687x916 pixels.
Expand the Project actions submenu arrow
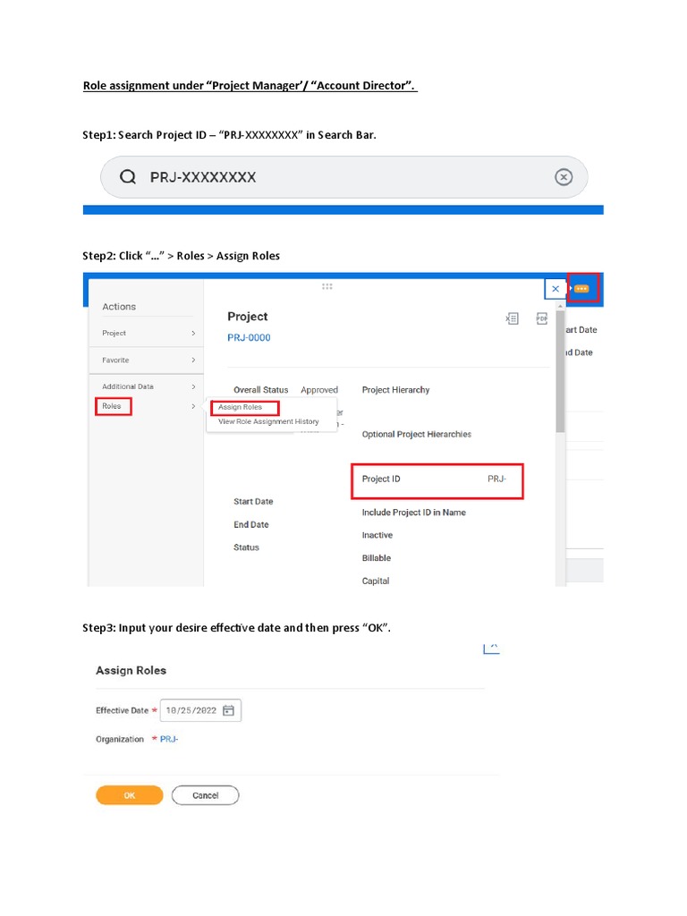point(193,333)
